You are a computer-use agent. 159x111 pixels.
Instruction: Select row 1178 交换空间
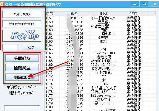pos(101,99)
